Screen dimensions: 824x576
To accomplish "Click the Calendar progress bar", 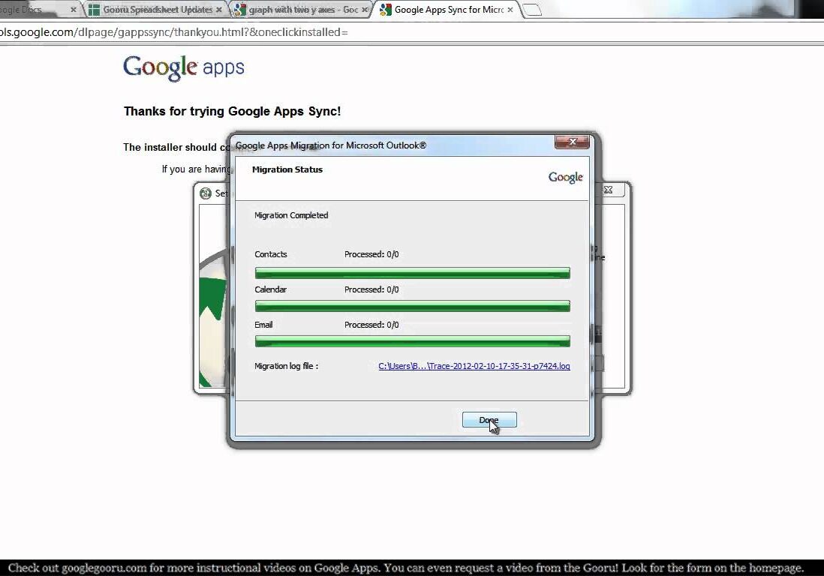I will tap(412, 305).
